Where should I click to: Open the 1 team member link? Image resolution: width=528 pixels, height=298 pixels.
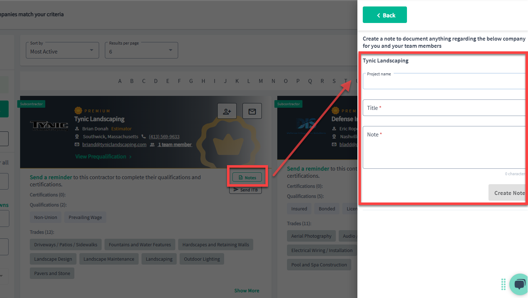(x=175, y=144)
